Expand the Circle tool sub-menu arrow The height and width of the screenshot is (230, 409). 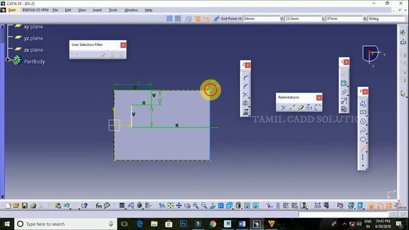coord(366,125)
